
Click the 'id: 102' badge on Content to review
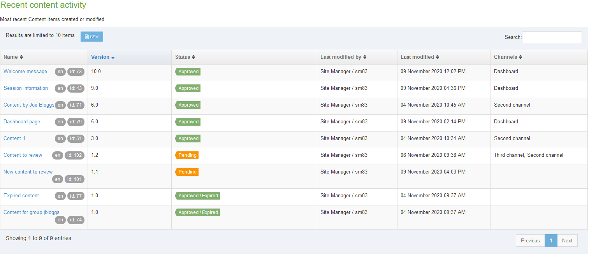[x=74, y=155]
